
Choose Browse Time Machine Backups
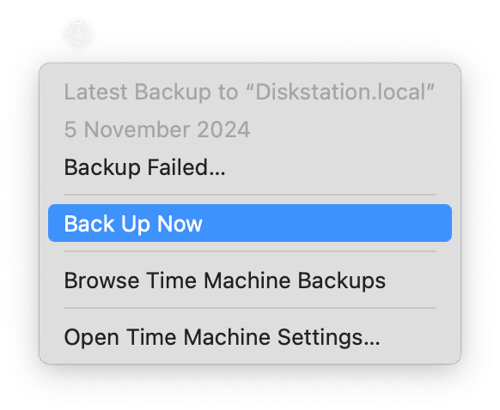(225, 280)
